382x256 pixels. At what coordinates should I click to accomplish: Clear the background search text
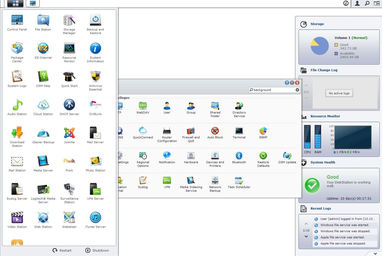pos(297,90)
